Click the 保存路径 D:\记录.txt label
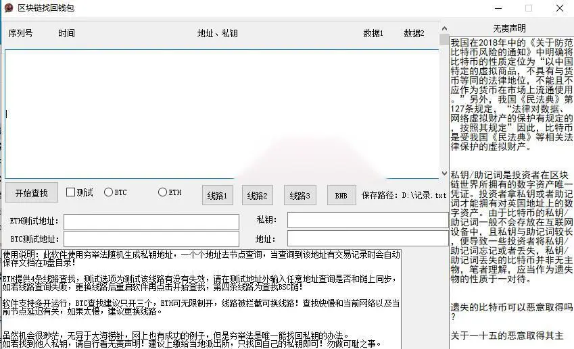Image resolution: width=574 pixels, height=349 pixels. [404, 196]
